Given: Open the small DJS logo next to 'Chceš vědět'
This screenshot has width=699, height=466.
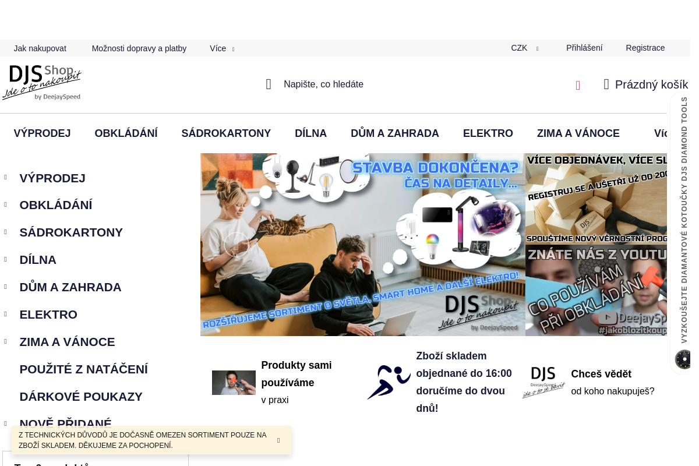Looking at the screenshot, I should [543, 382].
